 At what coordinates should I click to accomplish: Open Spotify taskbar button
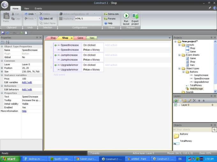(61, 159)
